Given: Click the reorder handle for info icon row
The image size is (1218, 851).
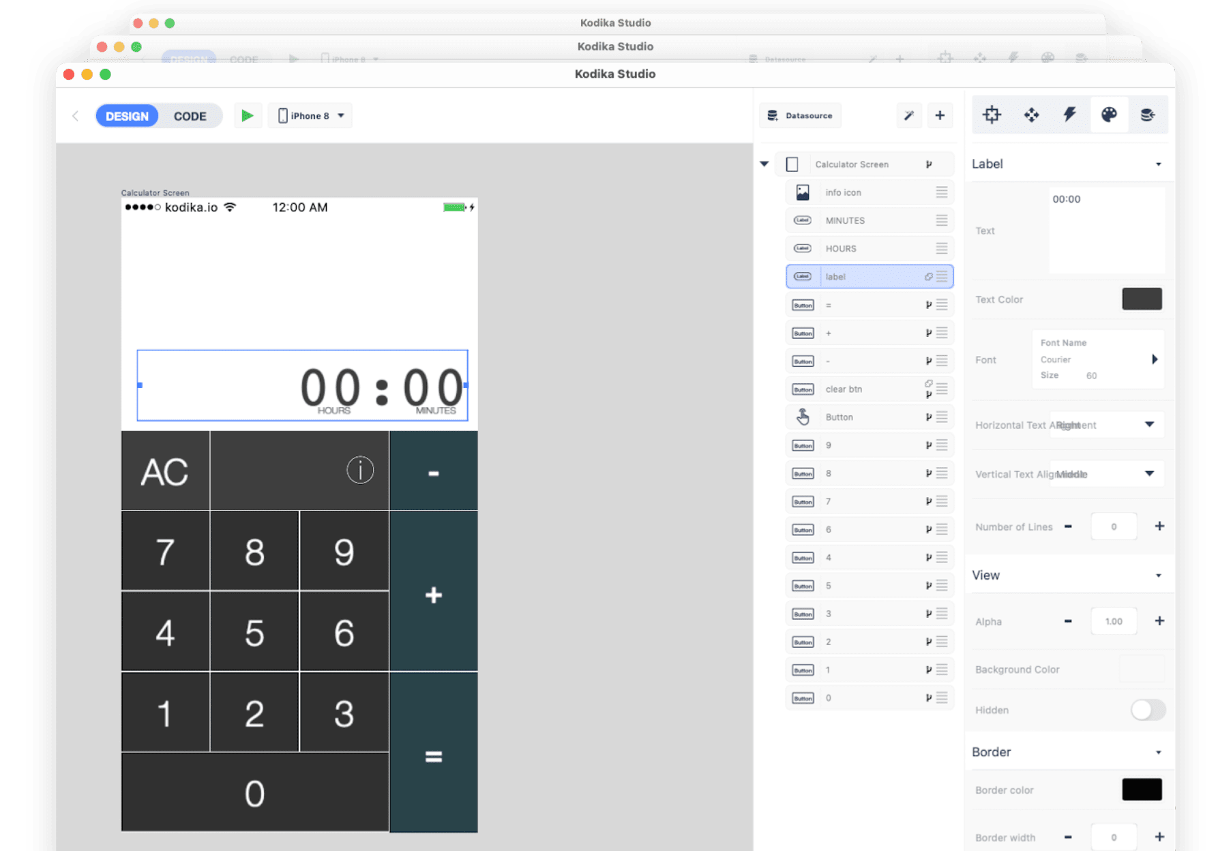Looking at the screenshot, I should (x=942, y=192).
